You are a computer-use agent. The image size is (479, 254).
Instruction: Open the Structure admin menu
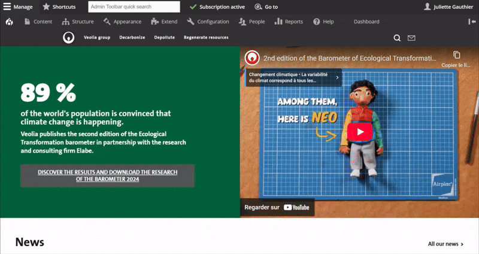click(x=78, y=22)
